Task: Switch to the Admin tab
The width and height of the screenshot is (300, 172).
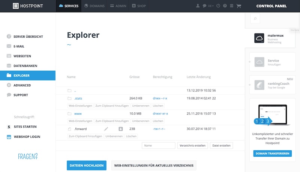Action: [x=118, y=6]
